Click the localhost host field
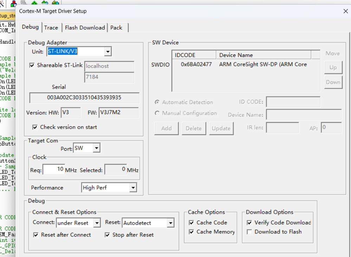 click(109, 66)
